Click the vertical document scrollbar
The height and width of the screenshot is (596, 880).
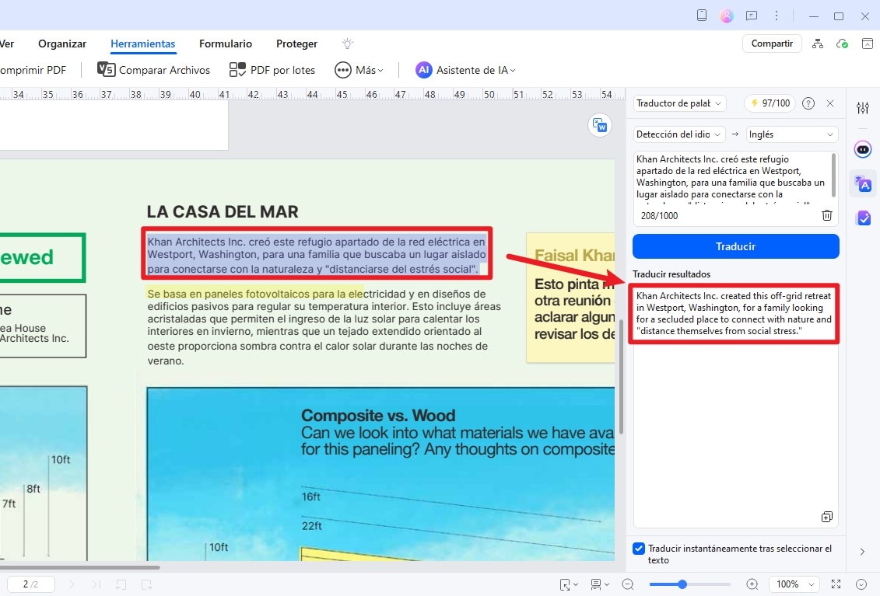pyautogui.click(x=621, y=378)
